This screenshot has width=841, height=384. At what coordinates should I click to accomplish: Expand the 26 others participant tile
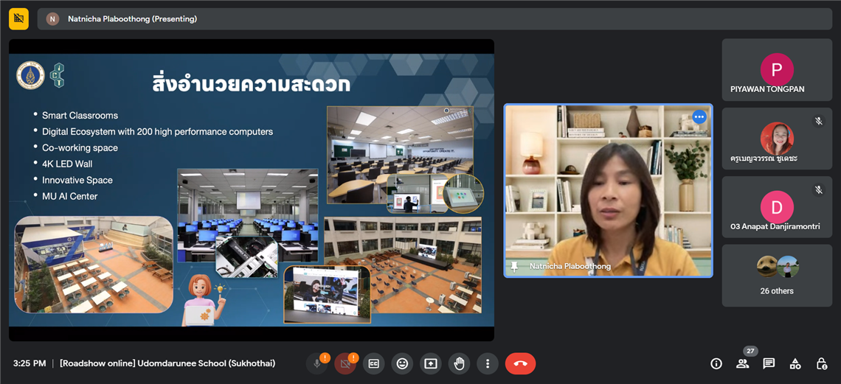click(x=777, y=276)
